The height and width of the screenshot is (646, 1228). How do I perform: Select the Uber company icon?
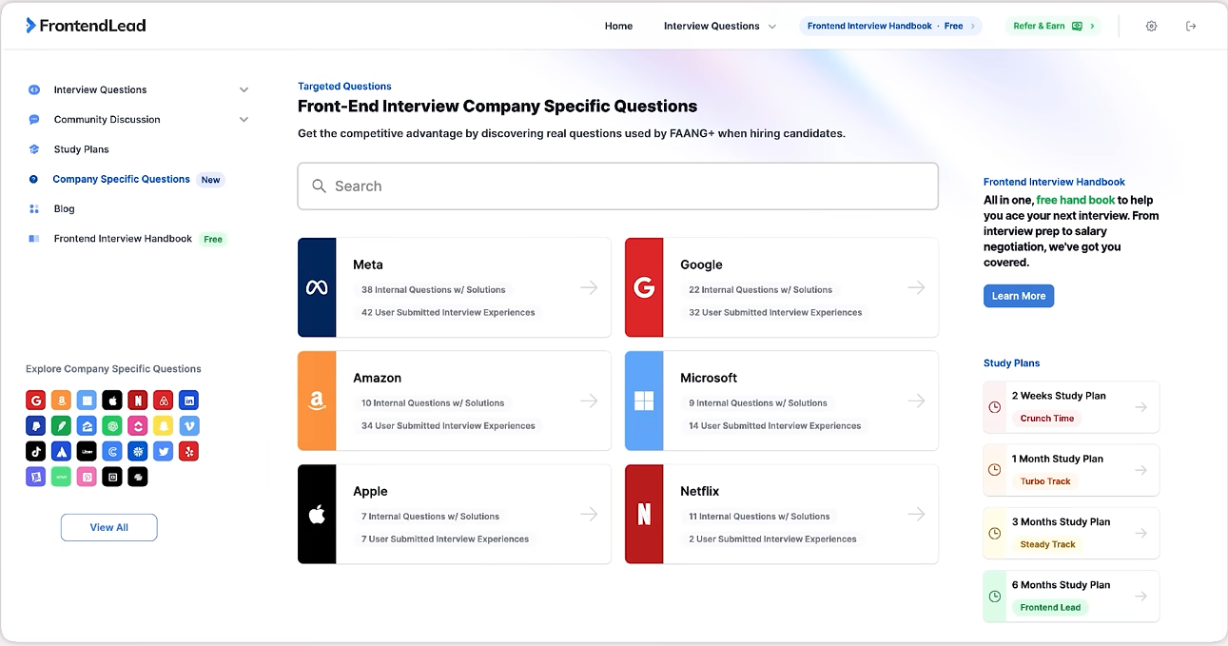[87, 451]
